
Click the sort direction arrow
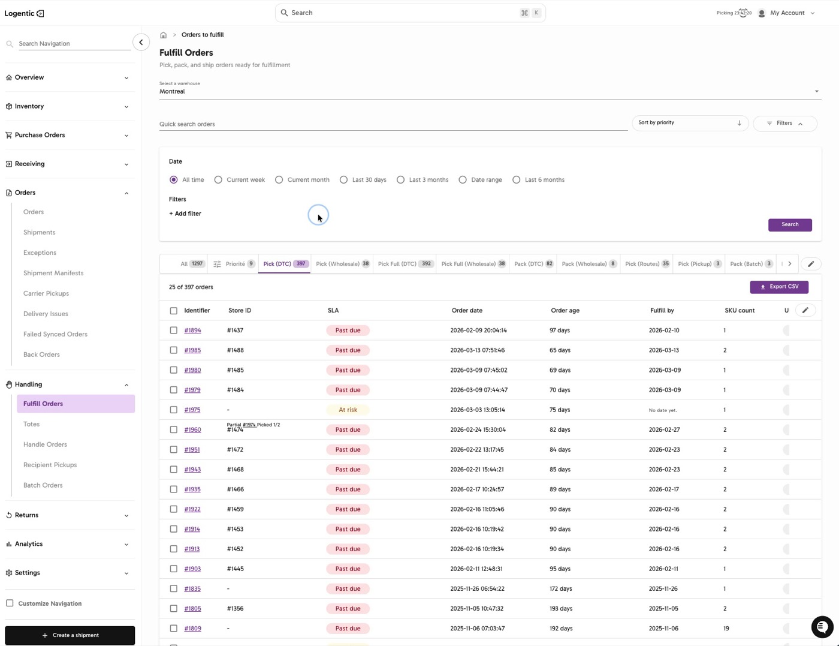click(x=739, y=123)
